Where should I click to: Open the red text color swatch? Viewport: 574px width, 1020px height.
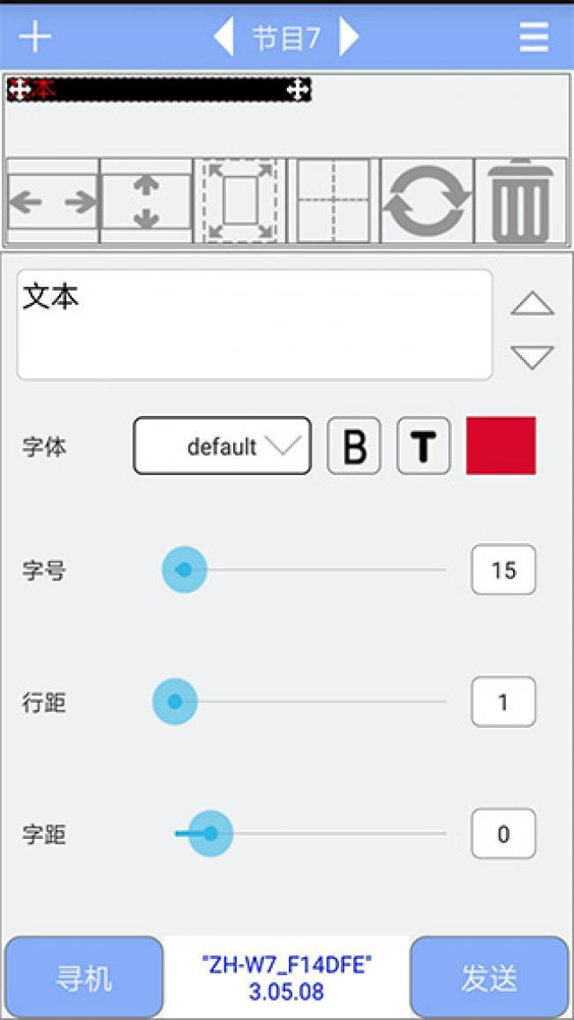pos(501,446)
